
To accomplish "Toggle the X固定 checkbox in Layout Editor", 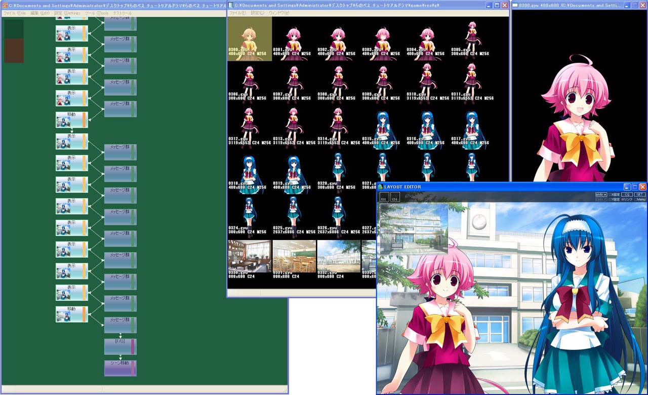I will 614,194.
